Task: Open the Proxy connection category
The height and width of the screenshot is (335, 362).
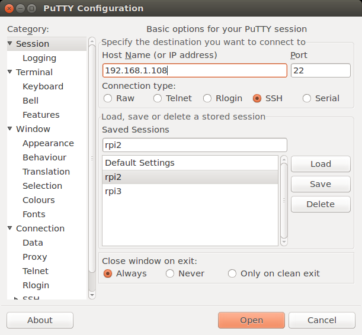Action: tap(35, 257)
